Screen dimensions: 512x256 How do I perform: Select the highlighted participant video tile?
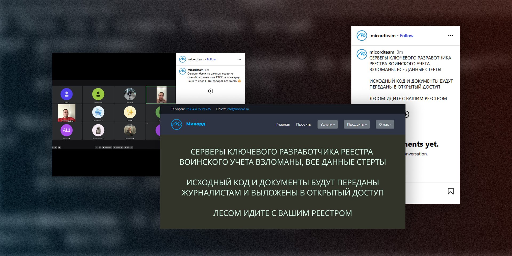161,94
